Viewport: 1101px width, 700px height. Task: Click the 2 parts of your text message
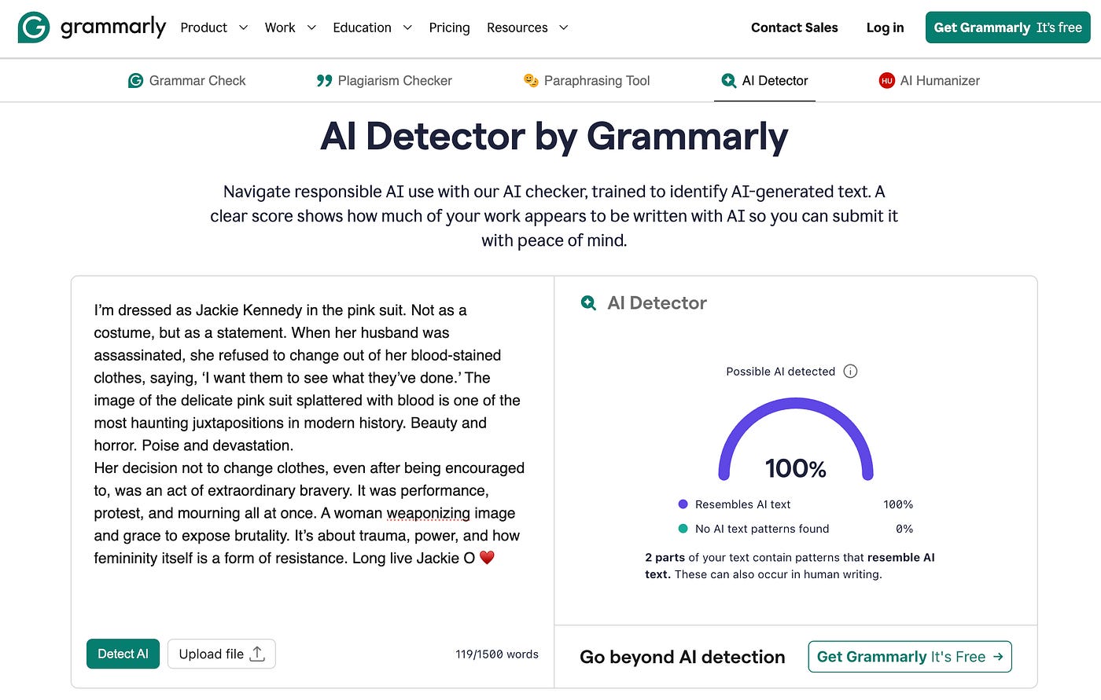[x=790, y=566]
